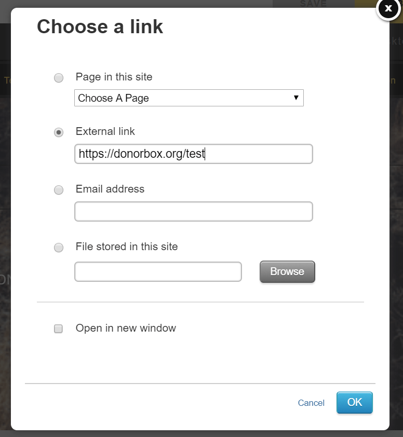Screen dimensions: 403x437
Task: Click the "Email address" label text
Action: [x=110, y=189]
